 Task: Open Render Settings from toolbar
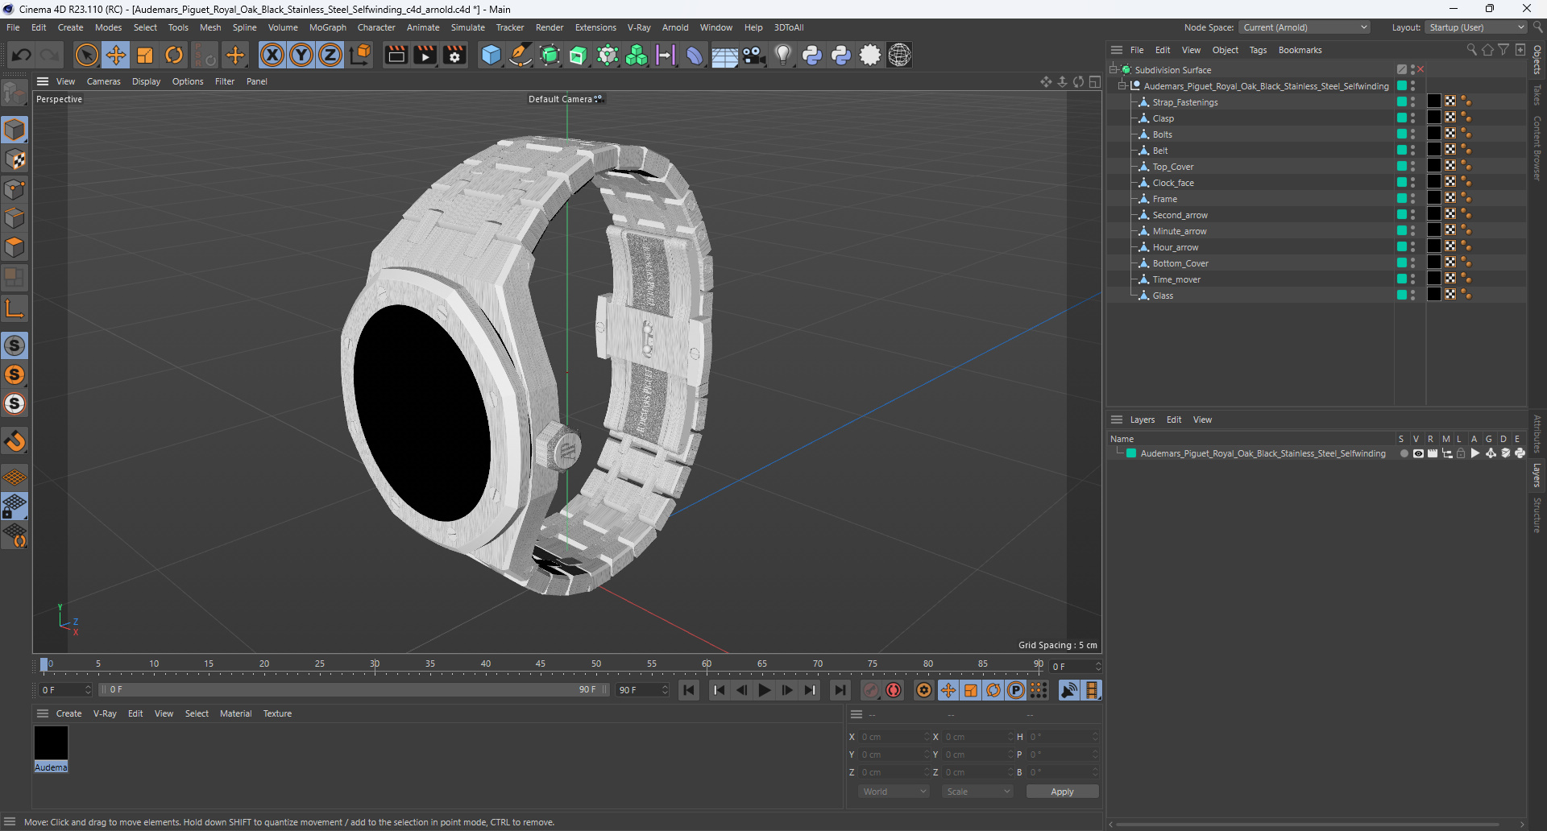click(454, 56)
